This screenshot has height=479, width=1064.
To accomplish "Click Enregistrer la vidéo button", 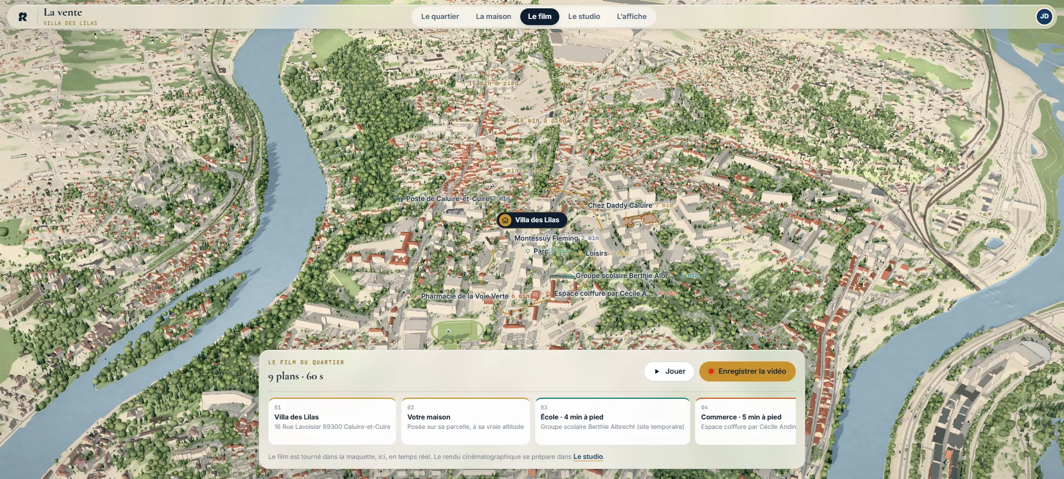I will pos(747,372).
